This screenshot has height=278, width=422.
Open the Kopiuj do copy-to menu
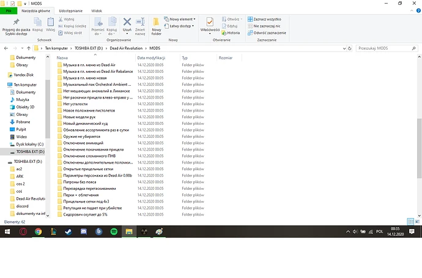click(112, 26)
